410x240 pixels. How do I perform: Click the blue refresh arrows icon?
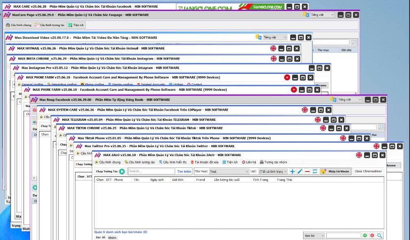pos(315,171)
